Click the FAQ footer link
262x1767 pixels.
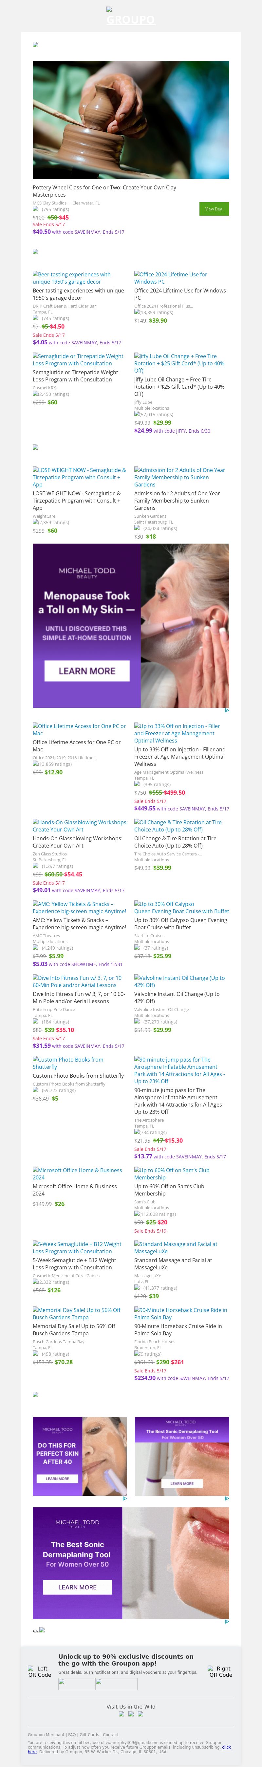pyautogui.click(x=72, y=1735)
